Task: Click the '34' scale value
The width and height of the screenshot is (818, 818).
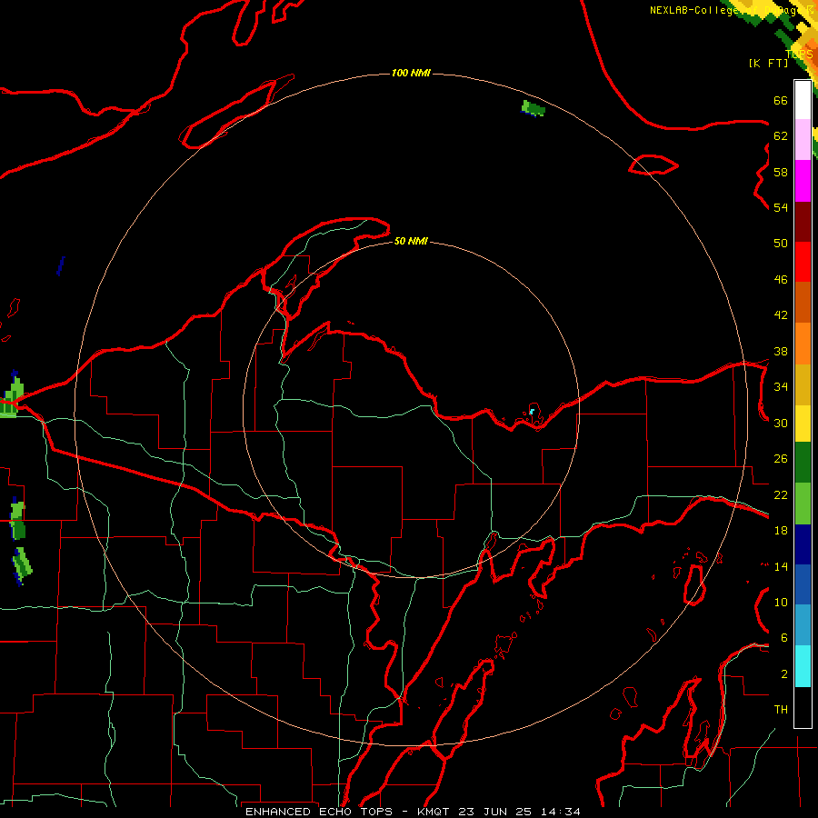Action: [781, 387]
